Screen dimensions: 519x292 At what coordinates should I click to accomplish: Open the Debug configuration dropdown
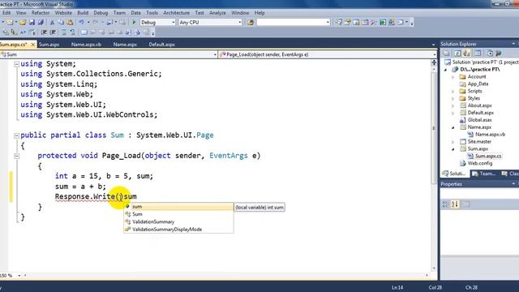[x=173, y=22]
